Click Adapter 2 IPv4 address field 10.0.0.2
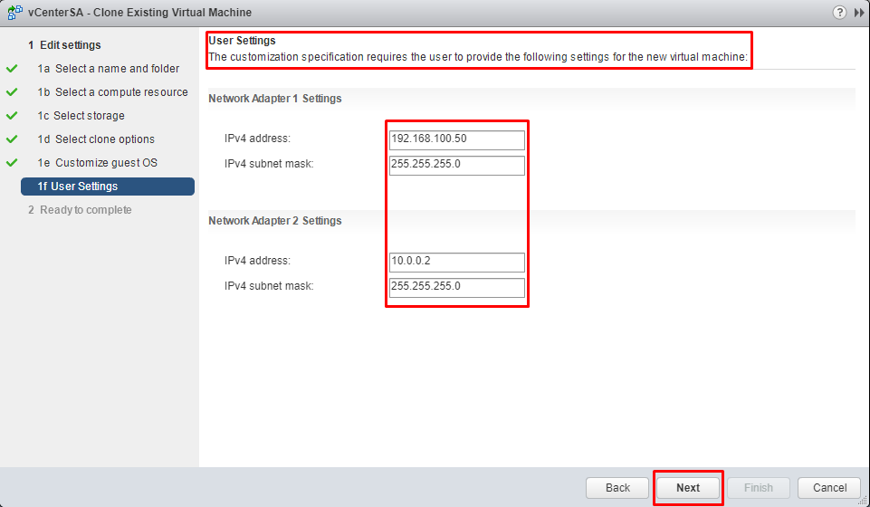This screenshot has height=507, width=870. [456, 262]
